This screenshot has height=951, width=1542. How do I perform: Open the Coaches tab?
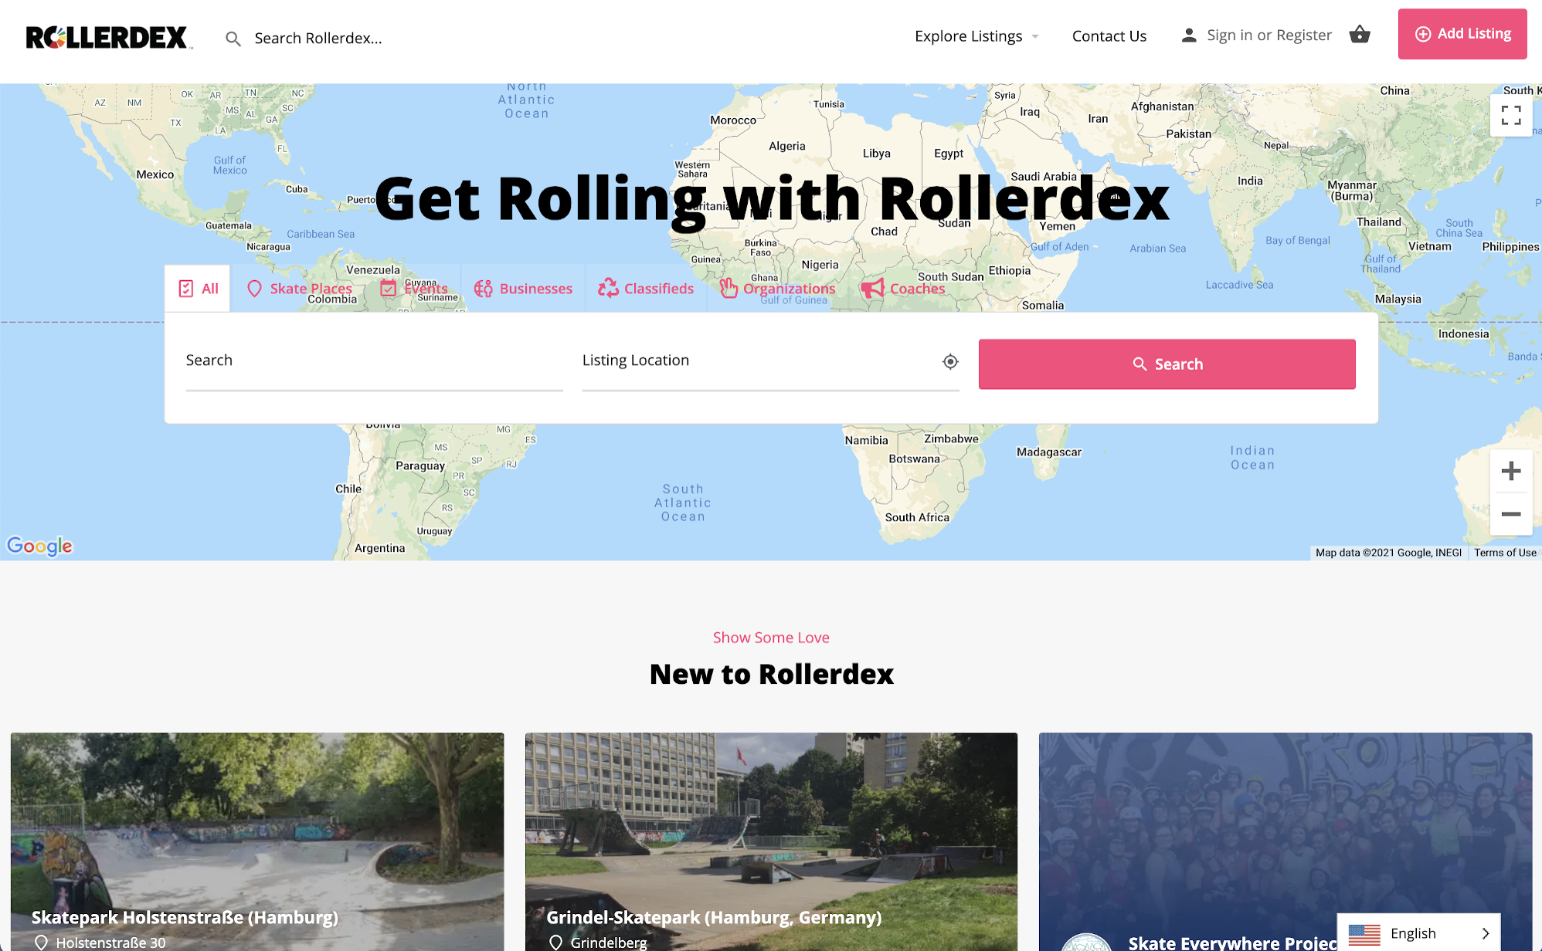point(903,289)
